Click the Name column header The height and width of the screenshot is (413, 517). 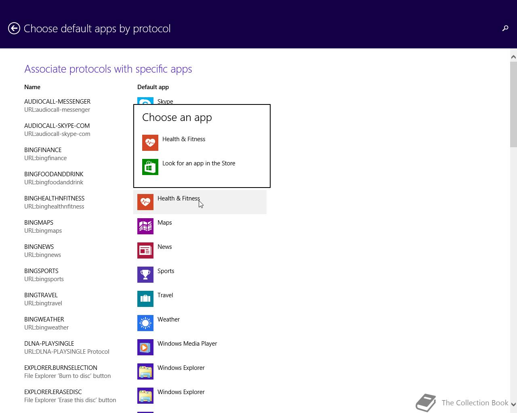tap(32, 87)
